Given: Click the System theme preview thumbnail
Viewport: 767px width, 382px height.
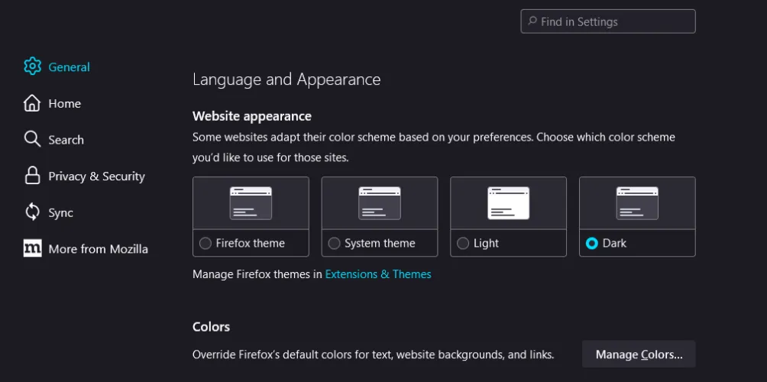Looking at the screenshot, I should point(380,203).
